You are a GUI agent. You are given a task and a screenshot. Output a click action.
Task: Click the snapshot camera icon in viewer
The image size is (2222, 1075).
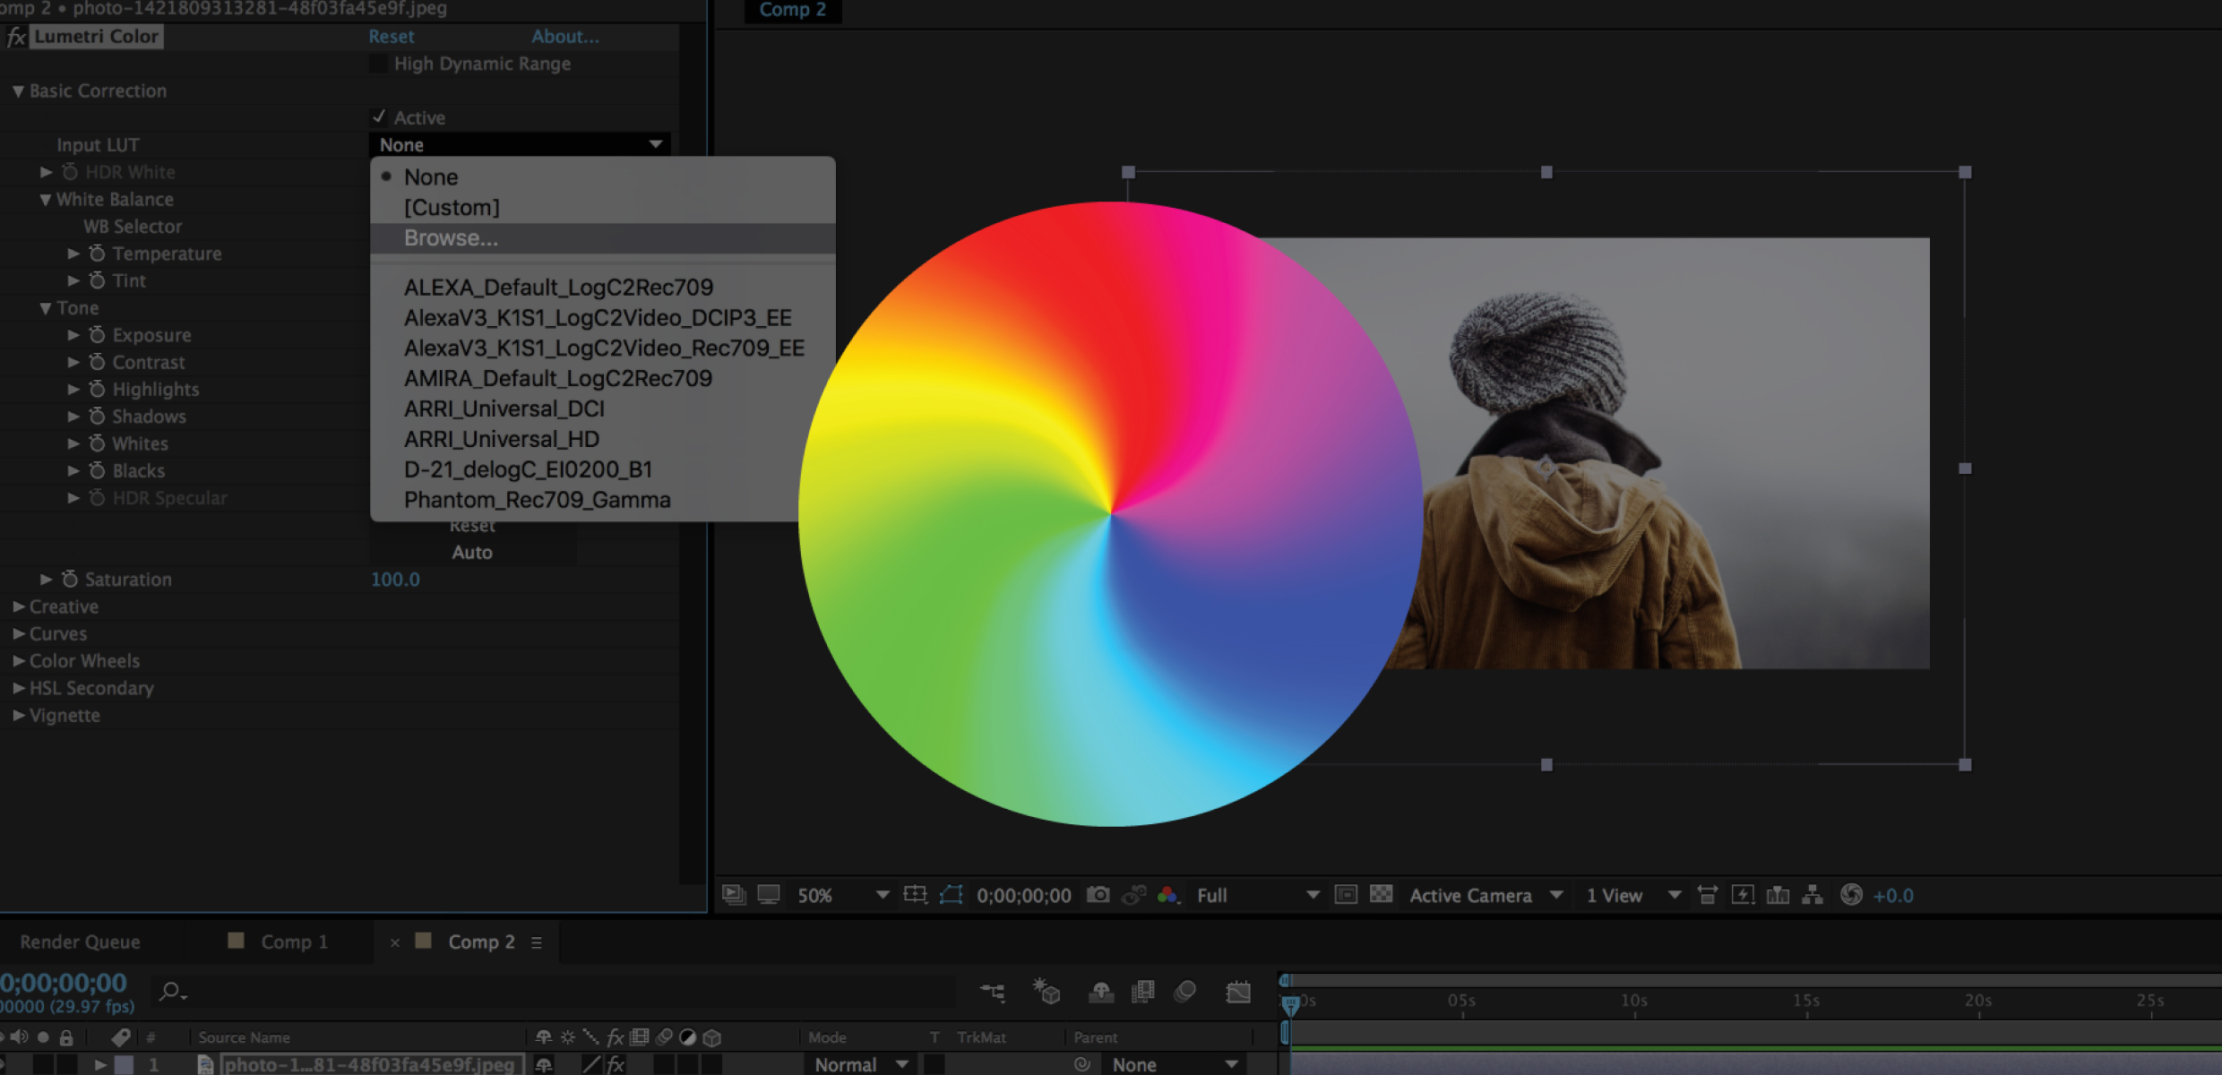1104,894
